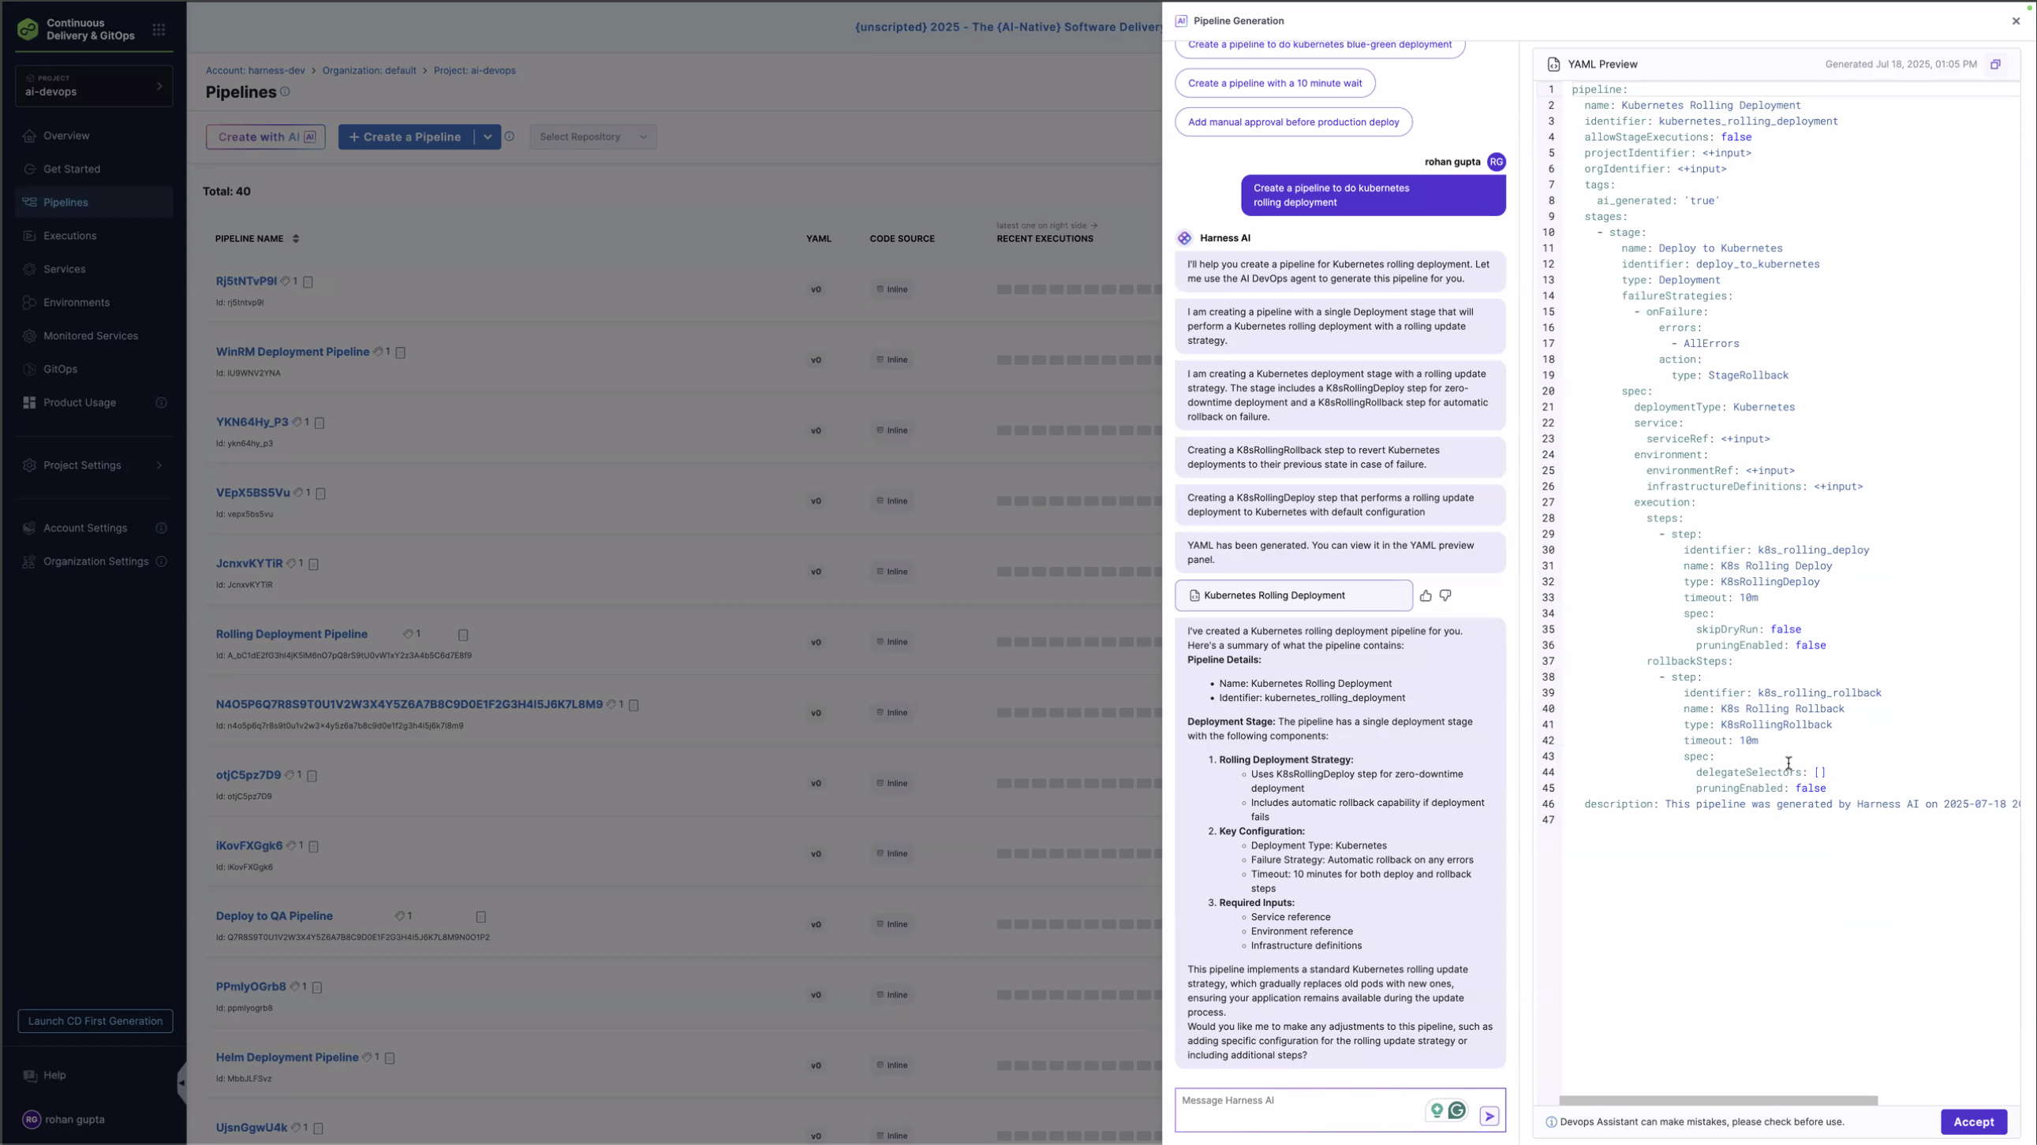
Task: Open Product Usage info icon
Action: 161,403
